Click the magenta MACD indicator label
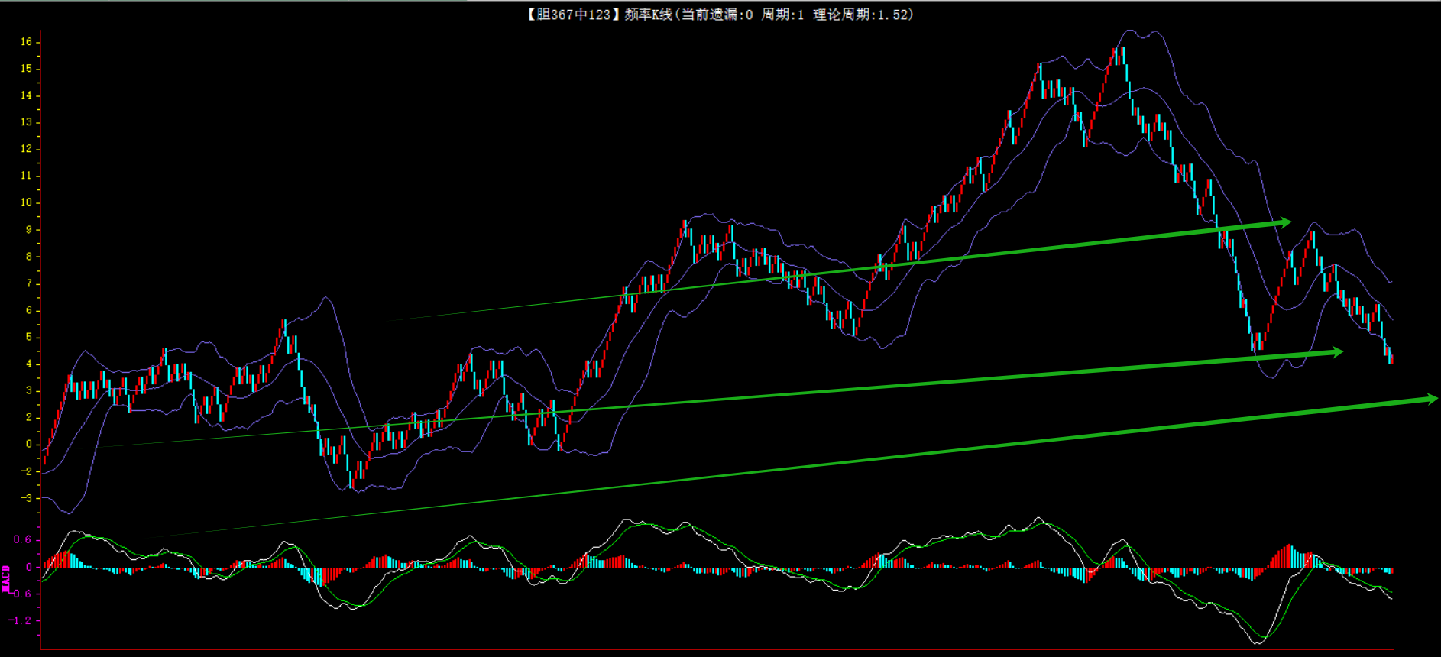Screen dimensions: 1441x657 [x=6, y=578]
